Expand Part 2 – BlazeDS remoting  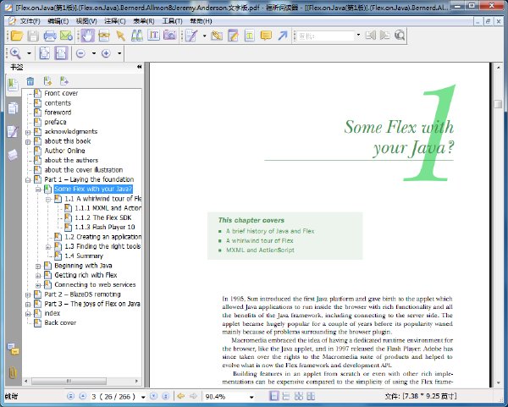point(28,294)
